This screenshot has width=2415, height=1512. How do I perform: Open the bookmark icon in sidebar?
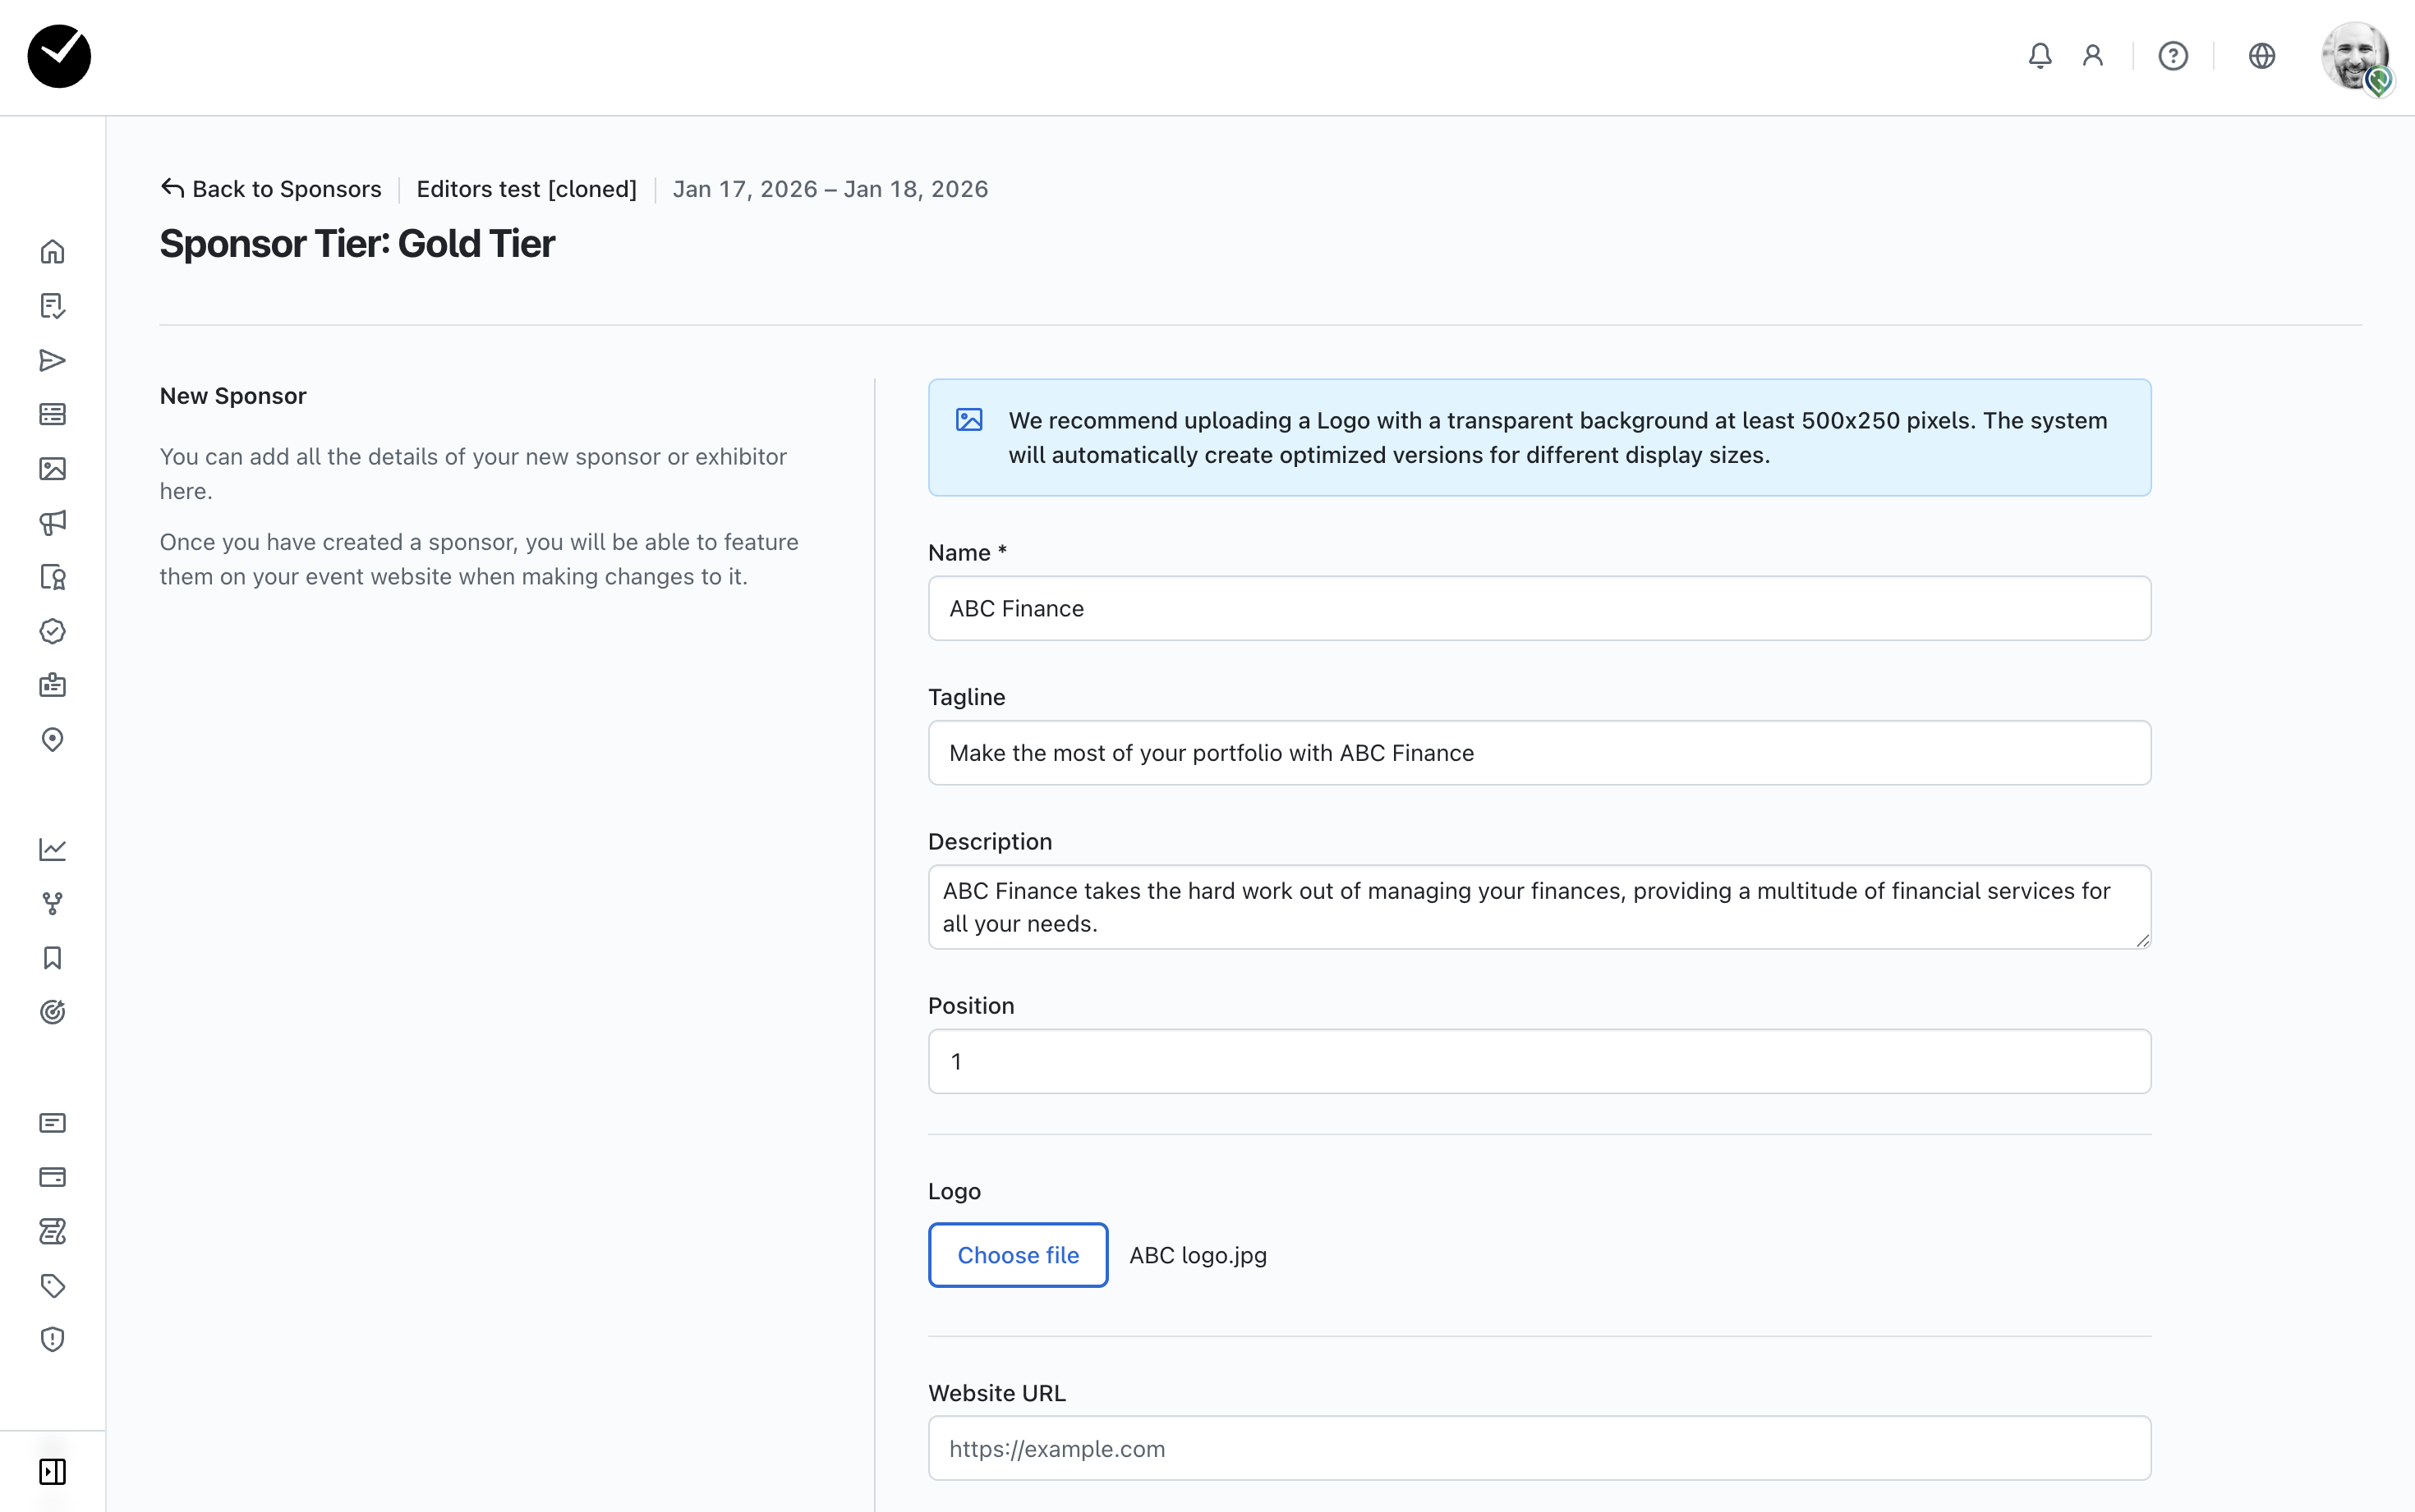coord(52,958)
